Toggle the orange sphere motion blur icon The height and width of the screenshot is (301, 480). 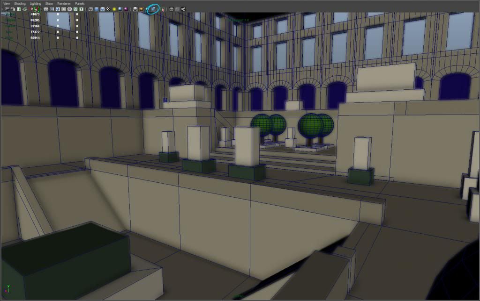(x=141, y=9)
